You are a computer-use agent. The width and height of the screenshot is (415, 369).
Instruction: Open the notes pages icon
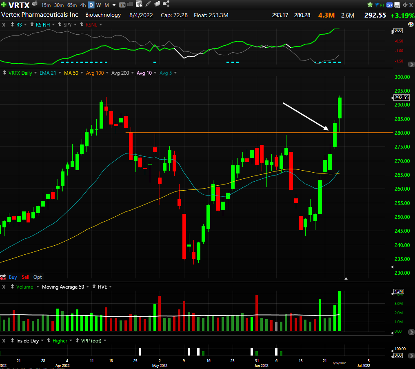click(157, 4)
